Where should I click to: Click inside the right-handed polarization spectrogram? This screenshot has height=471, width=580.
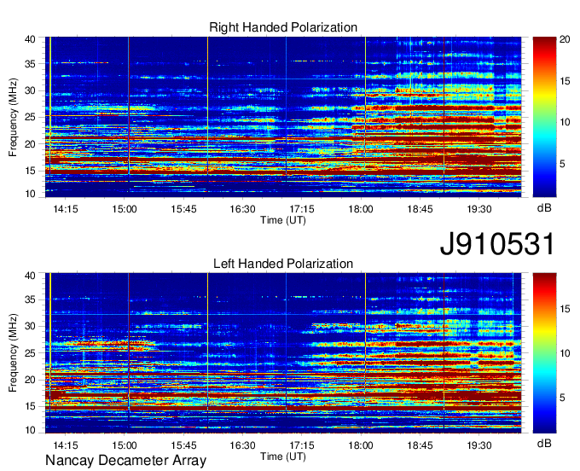click(x=283, y=117)
